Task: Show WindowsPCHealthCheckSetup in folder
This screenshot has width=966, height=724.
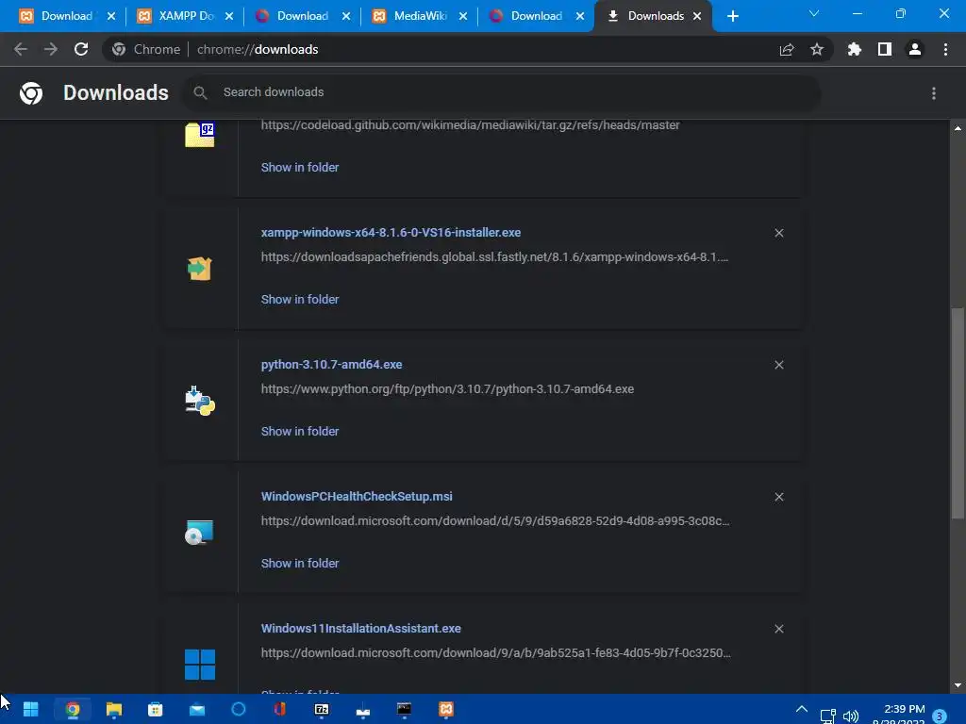Action: tap(299, 564)
